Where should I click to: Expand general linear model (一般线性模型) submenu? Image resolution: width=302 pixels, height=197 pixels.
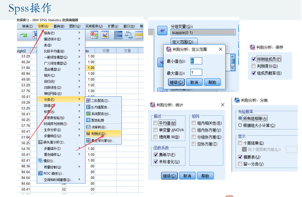[x=61, y=57]
